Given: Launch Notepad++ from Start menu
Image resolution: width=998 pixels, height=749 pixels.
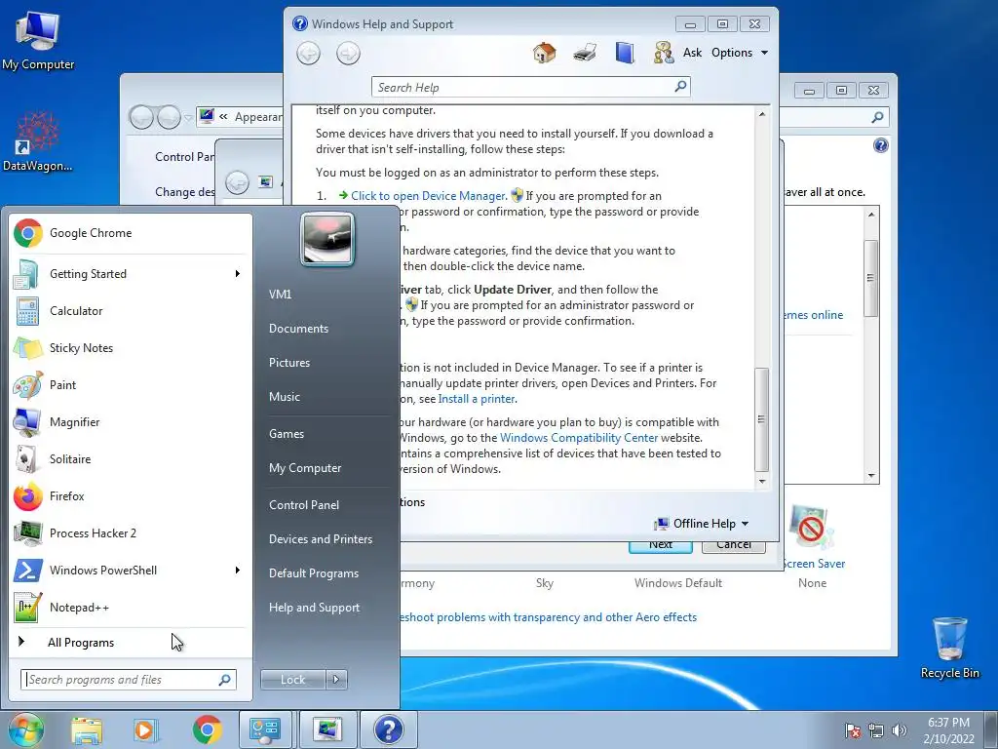Looking at the screenshot, I should pos(131,607).
